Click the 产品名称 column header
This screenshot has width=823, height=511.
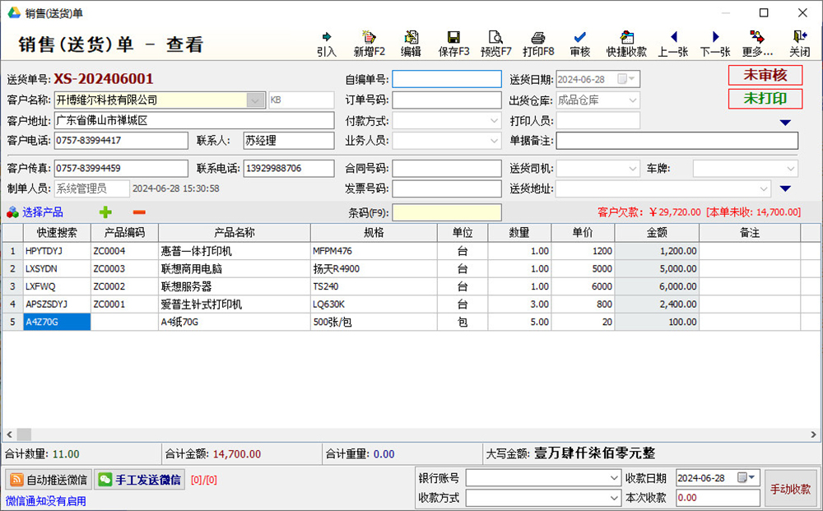[x=234, y=232]
